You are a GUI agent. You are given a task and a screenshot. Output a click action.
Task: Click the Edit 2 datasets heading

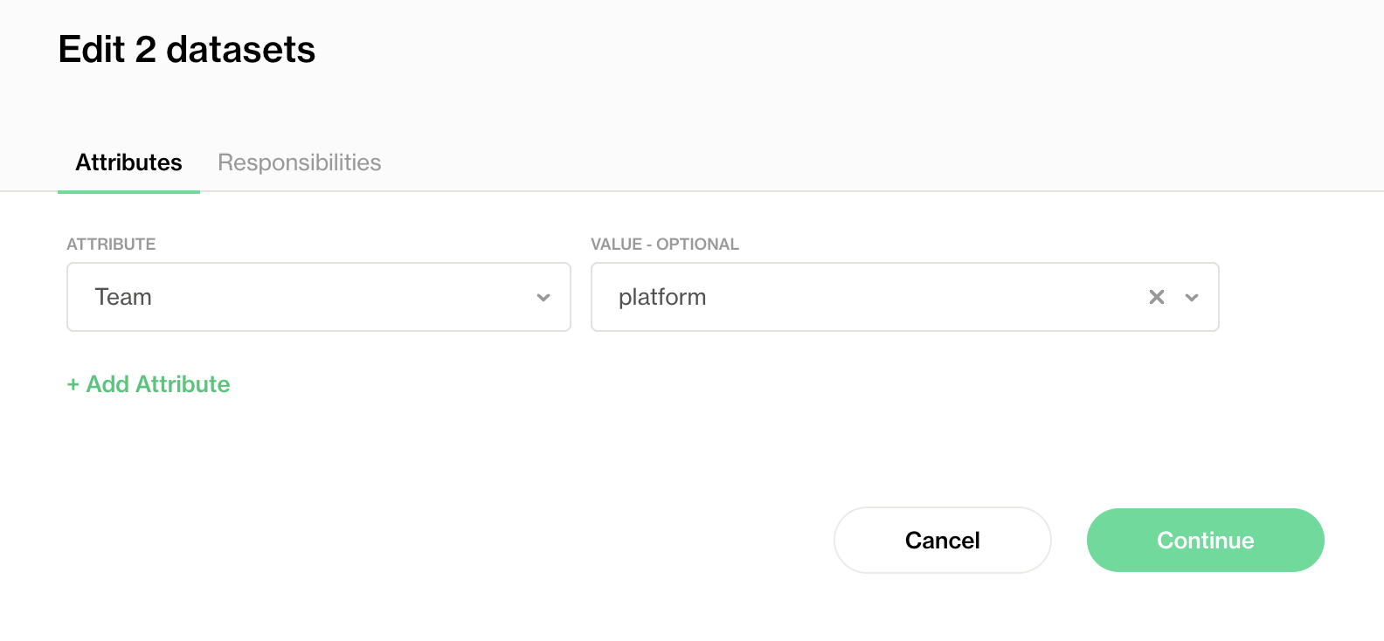coord(187,50)
